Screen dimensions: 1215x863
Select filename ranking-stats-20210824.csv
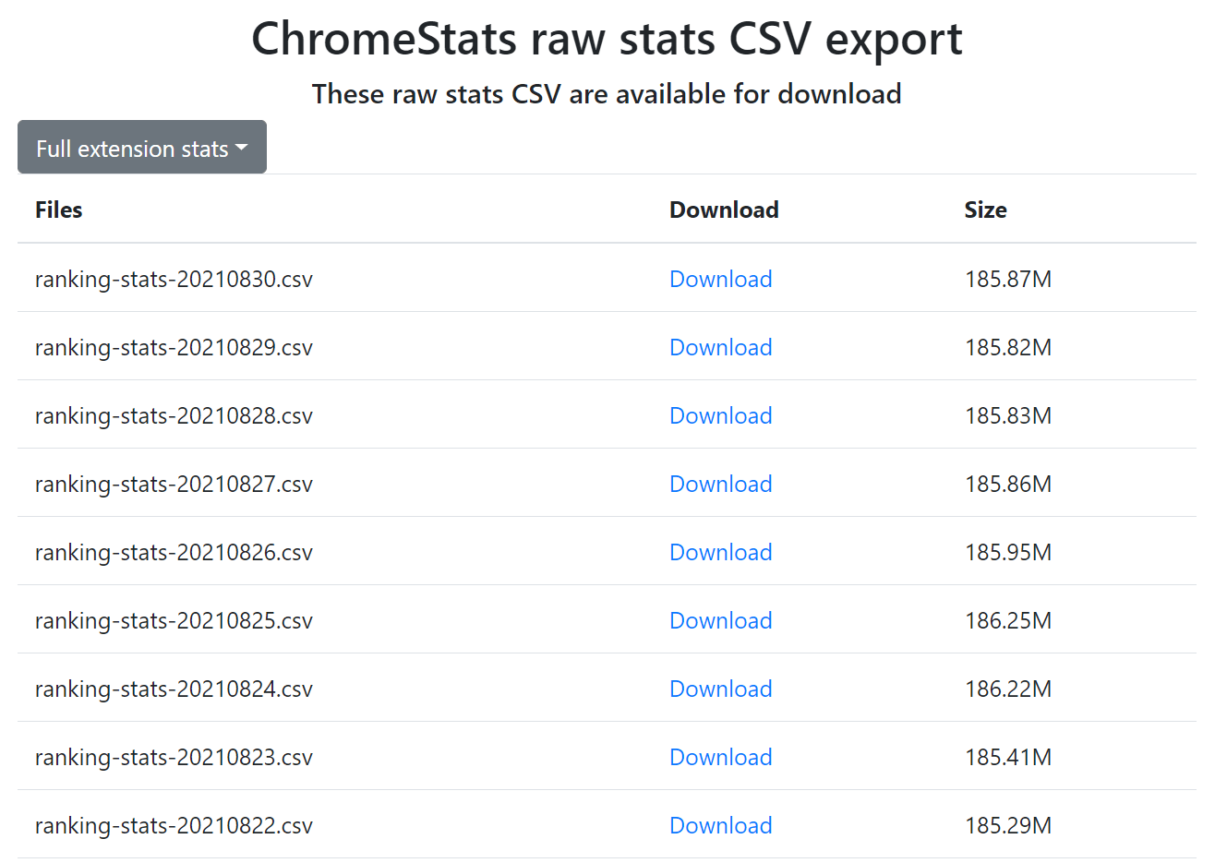(174, 689)
